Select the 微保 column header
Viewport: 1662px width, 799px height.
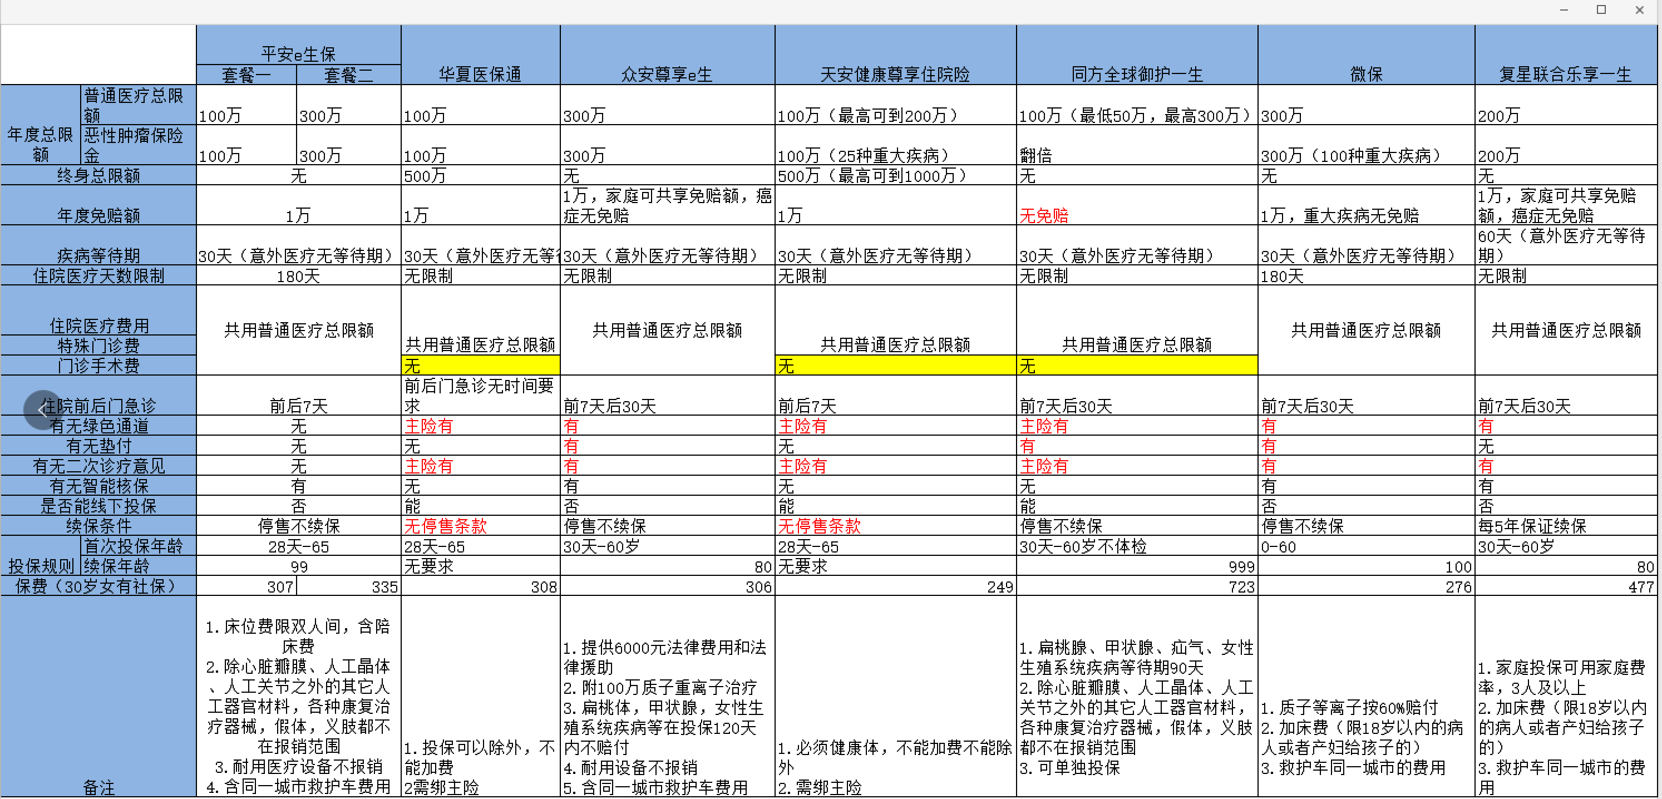click(1366, 55)
